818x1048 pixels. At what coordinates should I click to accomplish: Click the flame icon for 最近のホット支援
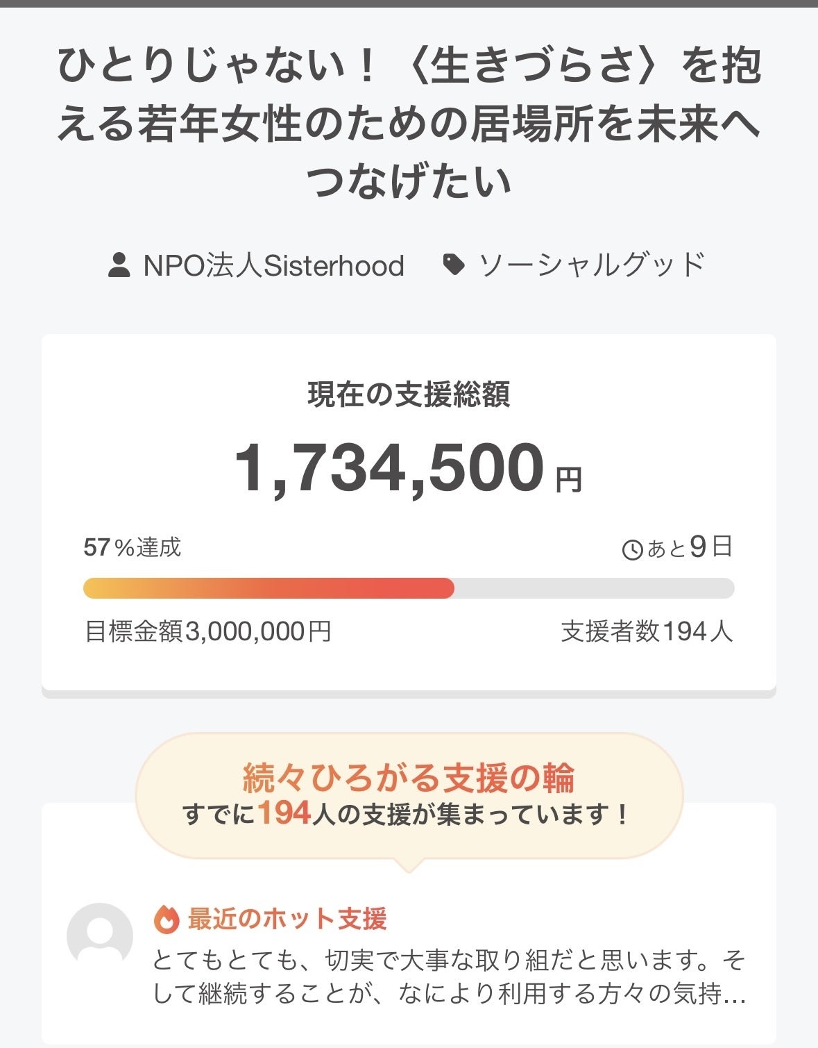[x=167, y=920]
